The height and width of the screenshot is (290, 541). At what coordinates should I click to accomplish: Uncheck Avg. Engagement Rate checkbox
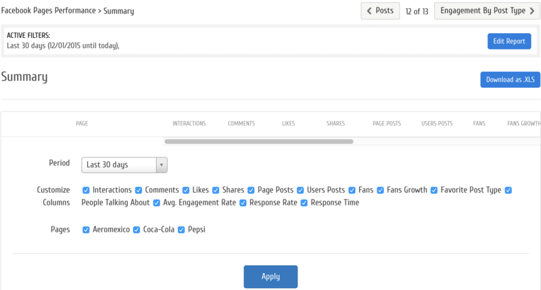[x=157, y=203]
